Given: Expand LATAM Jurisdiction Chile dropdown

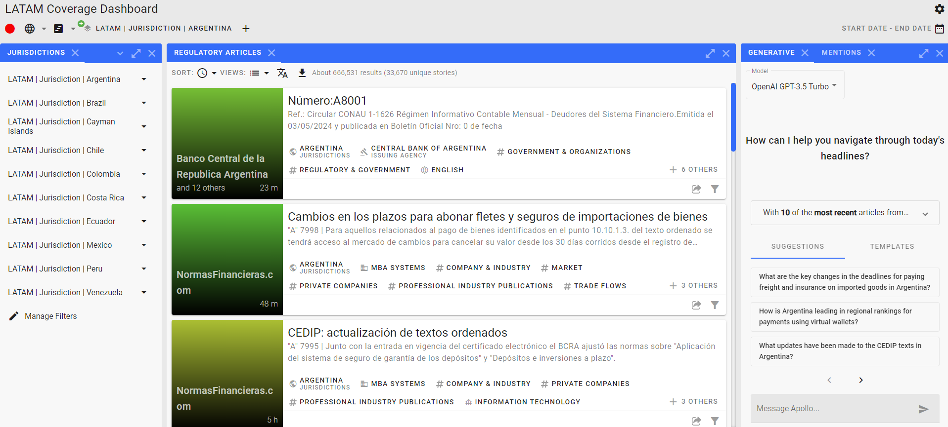Looking at the screenshot, I should pyautogui.click(x=144, y=150).
